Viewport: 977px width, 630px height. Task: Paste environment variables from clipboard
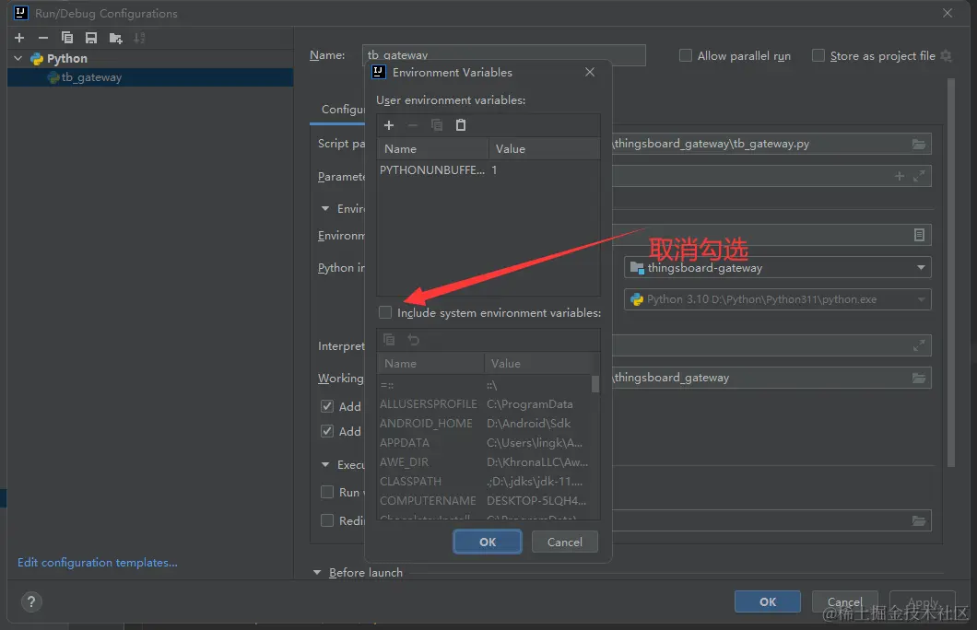pos(461,125)
